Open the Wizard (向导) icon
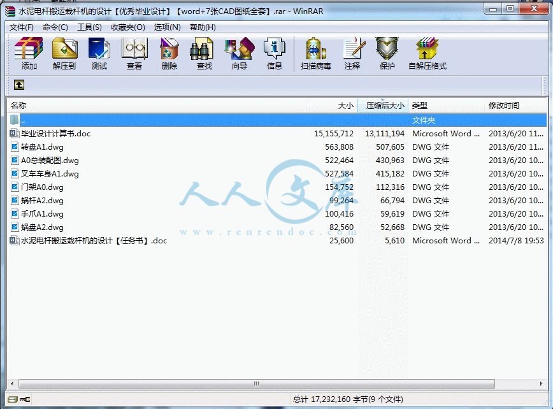This screenshot has width=553, height=409. coord(240,48)
